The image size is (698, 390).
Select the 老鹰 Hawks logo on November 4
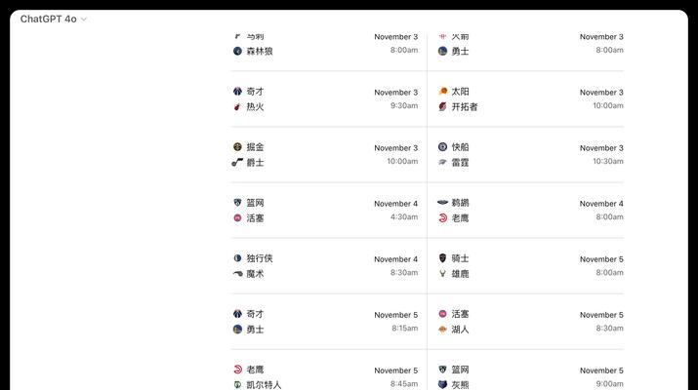tap(442, 217)
